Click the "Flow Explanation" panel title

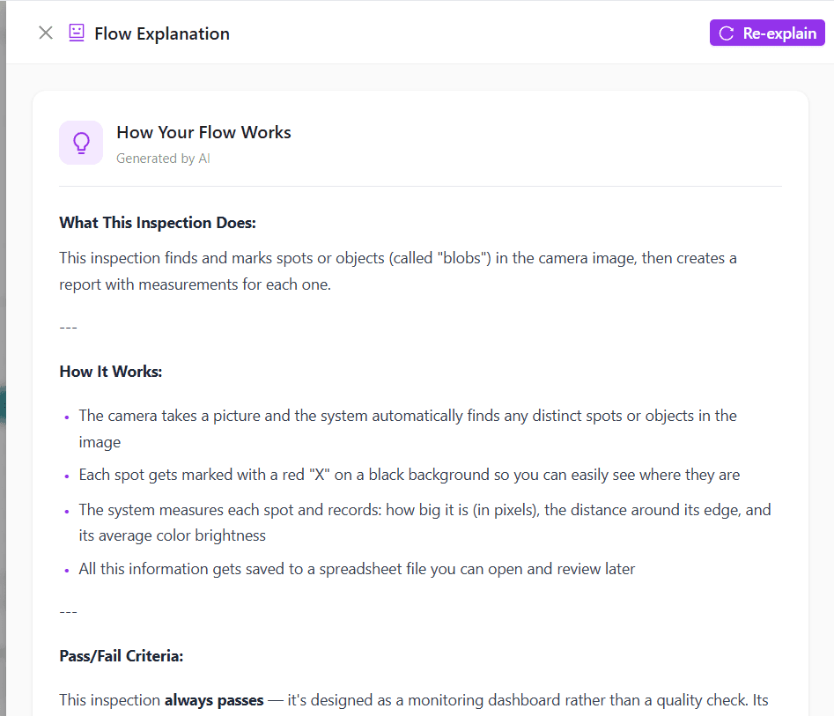pyautogui.click(x=162, y=33)
